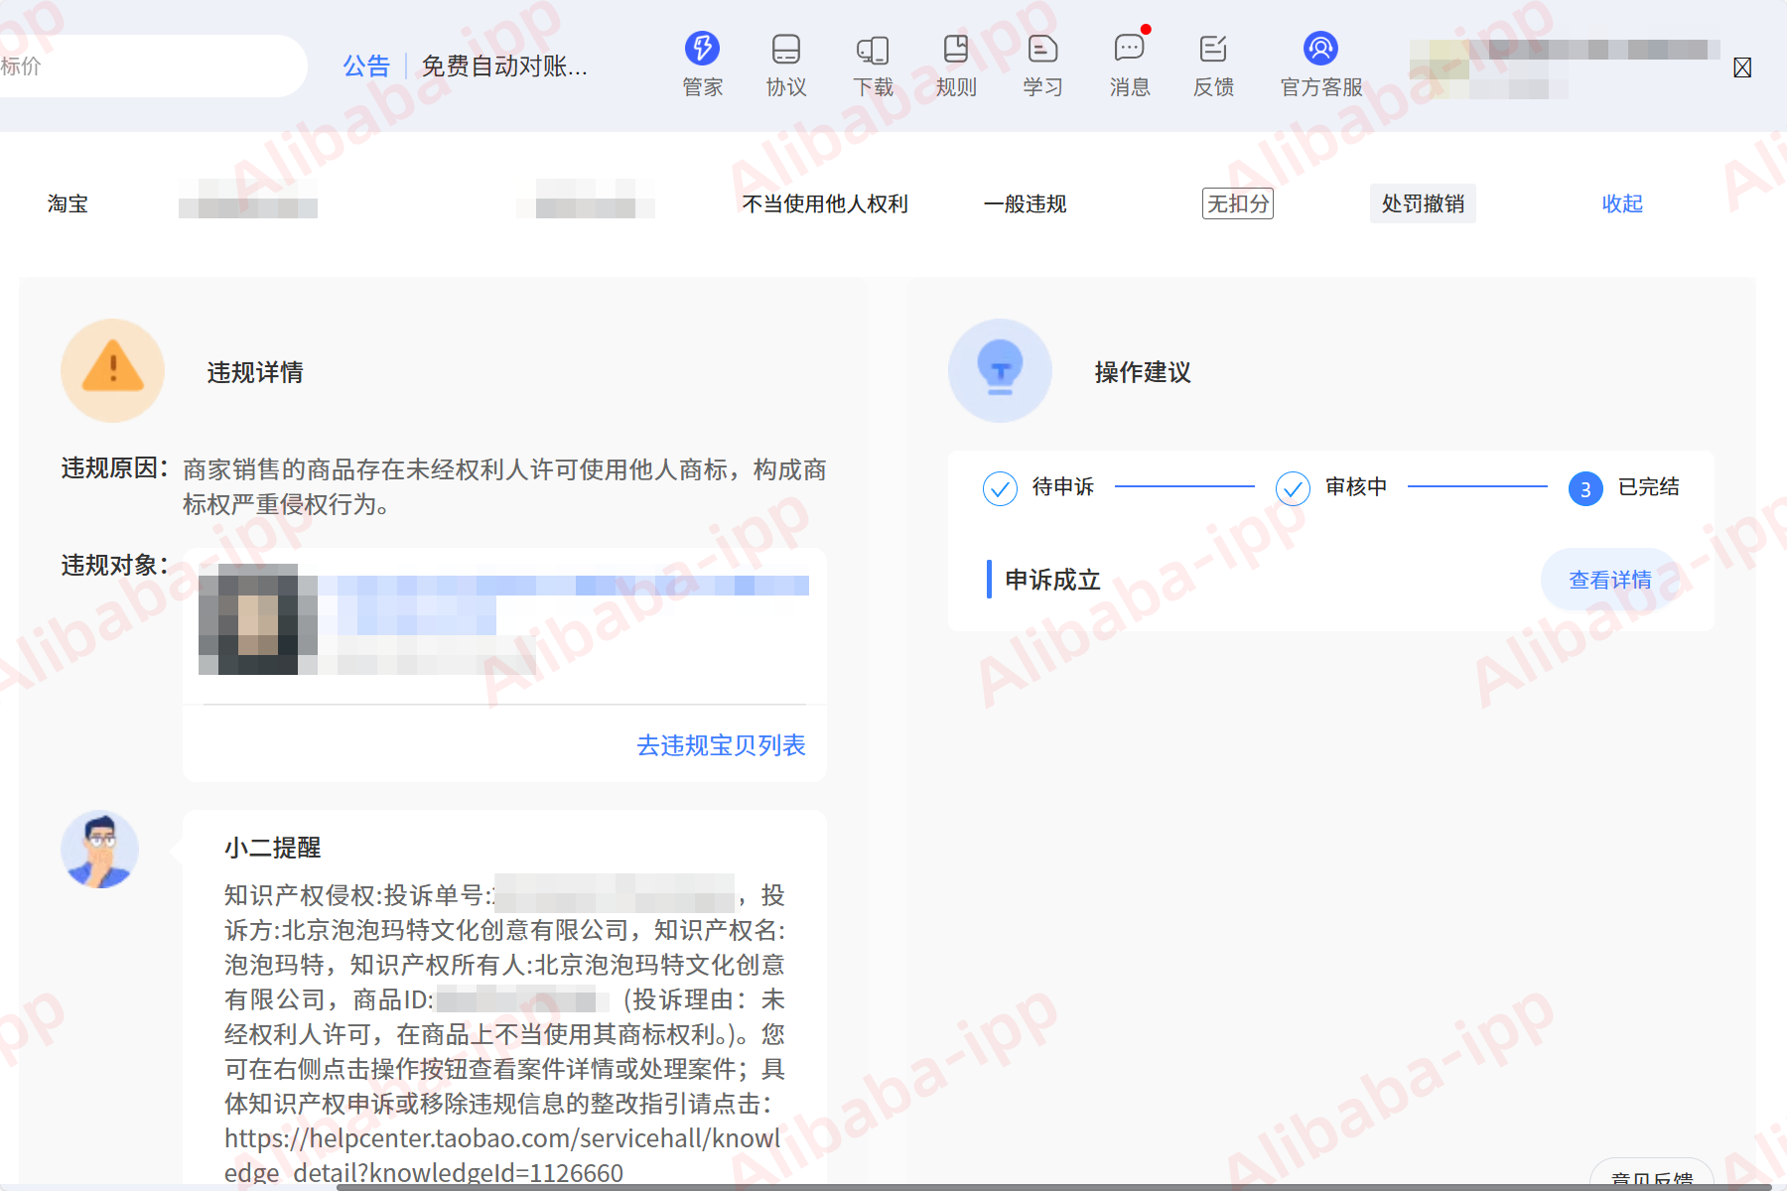1787x1191 pixels.
Task: Click the 小二提醒 heading
Action: 272,848
